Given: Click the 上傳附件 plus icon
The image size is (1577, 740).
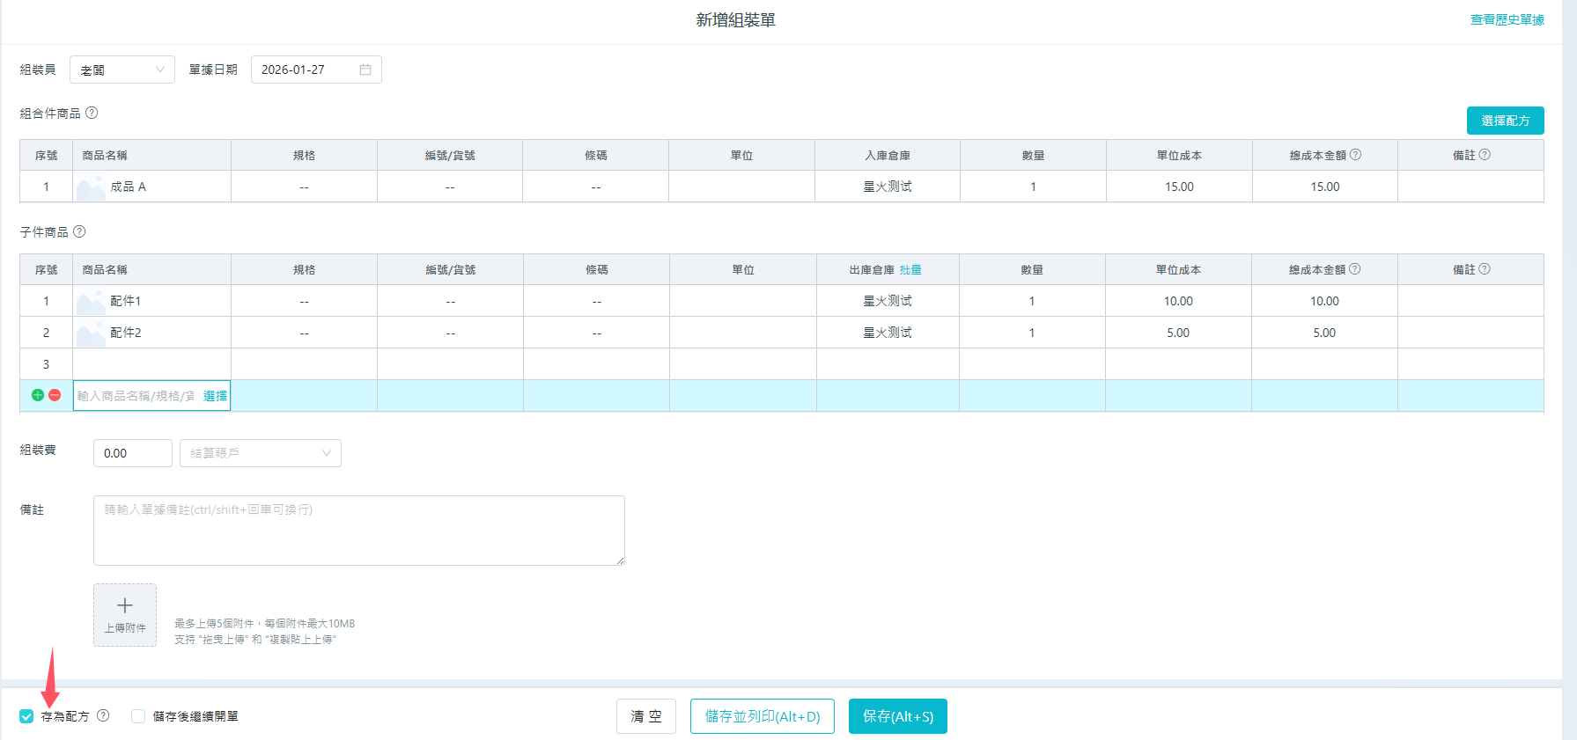Looking at the screenshot, I should tap(125, 606).
